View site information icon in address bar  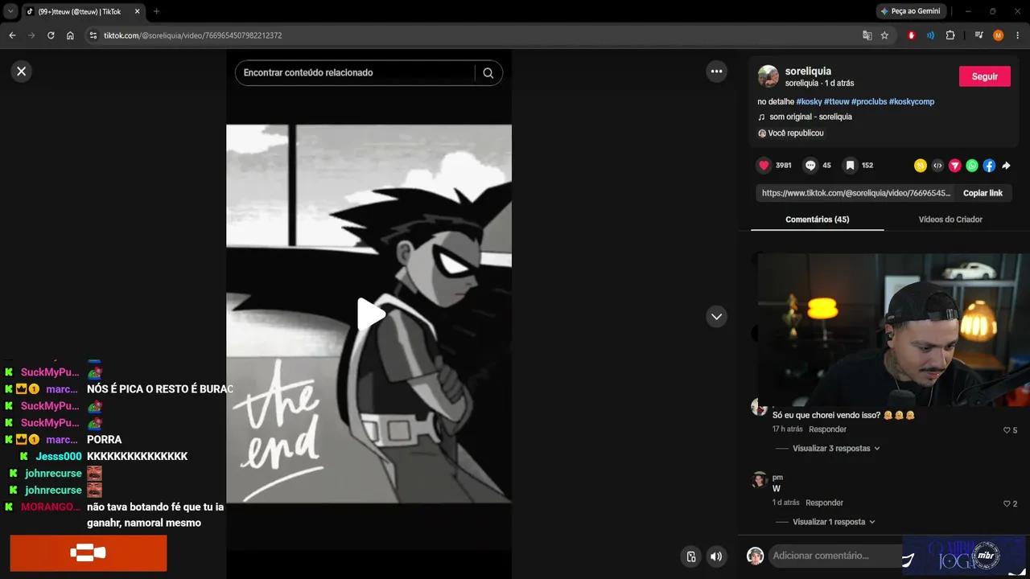click(93, 35)
